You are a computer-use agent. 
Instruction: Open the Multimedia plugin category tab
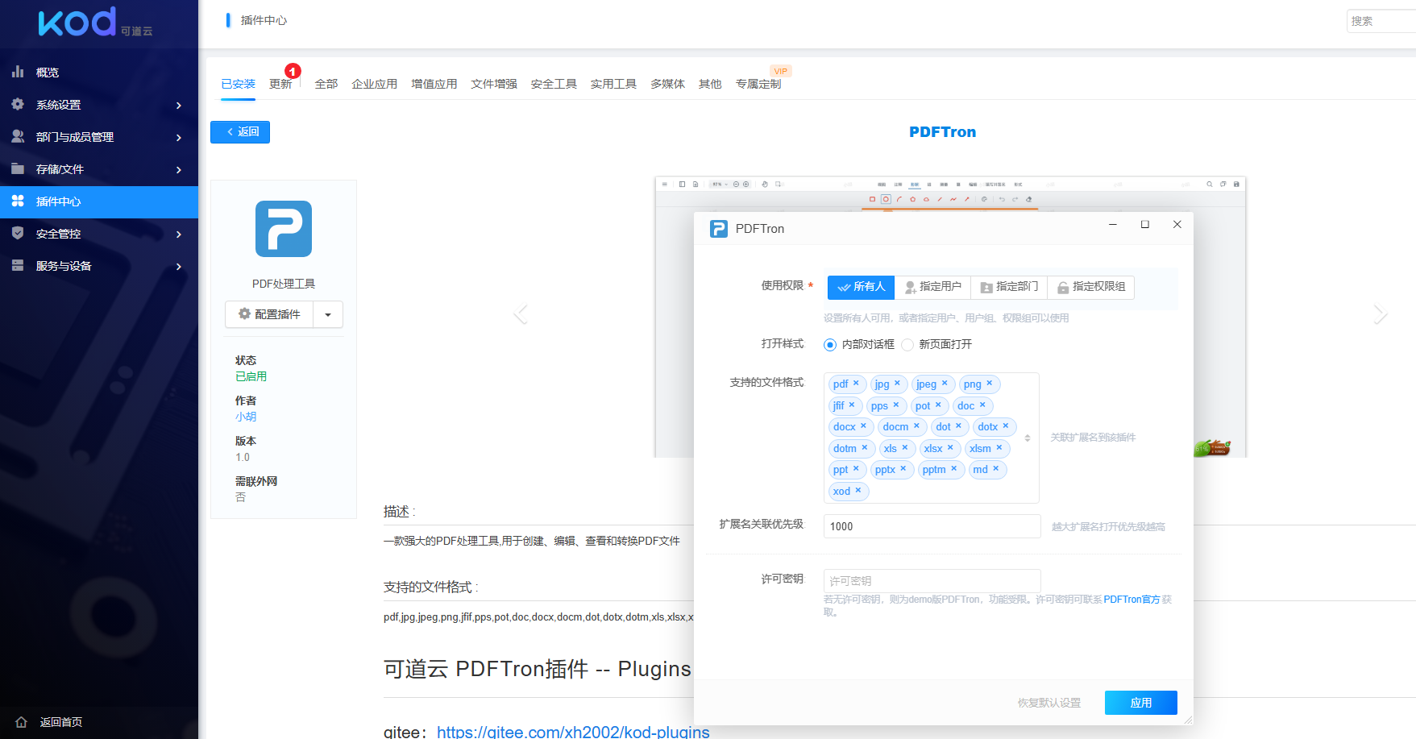[667, 84]
